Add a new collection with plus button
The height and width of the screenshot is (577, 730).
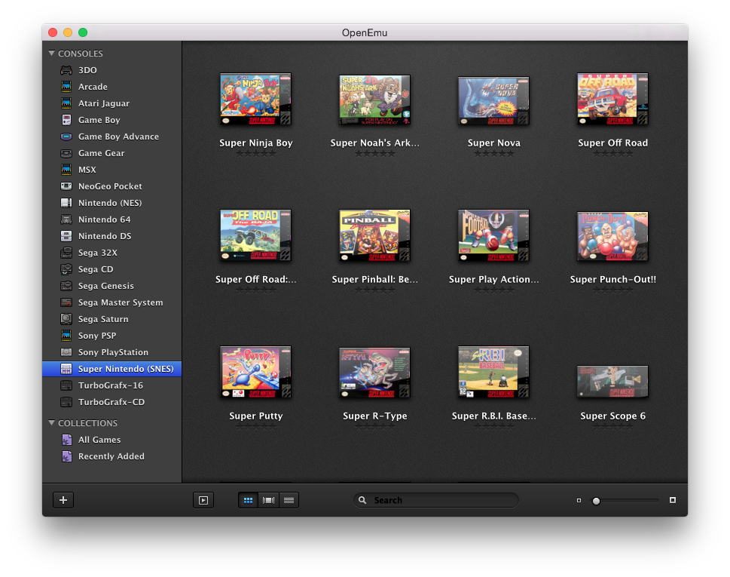coord(63,500)
